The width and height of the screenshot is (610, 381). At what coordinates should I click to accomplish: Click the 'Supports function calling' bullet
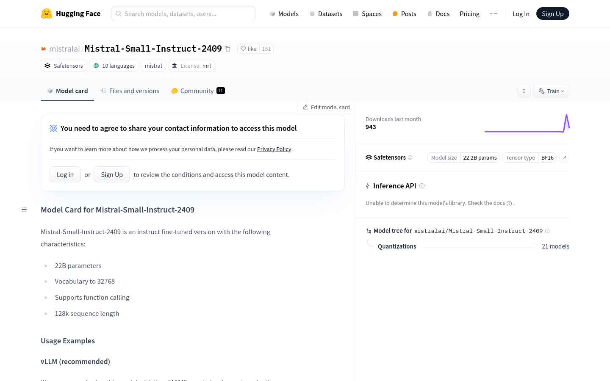coord(92,298)
